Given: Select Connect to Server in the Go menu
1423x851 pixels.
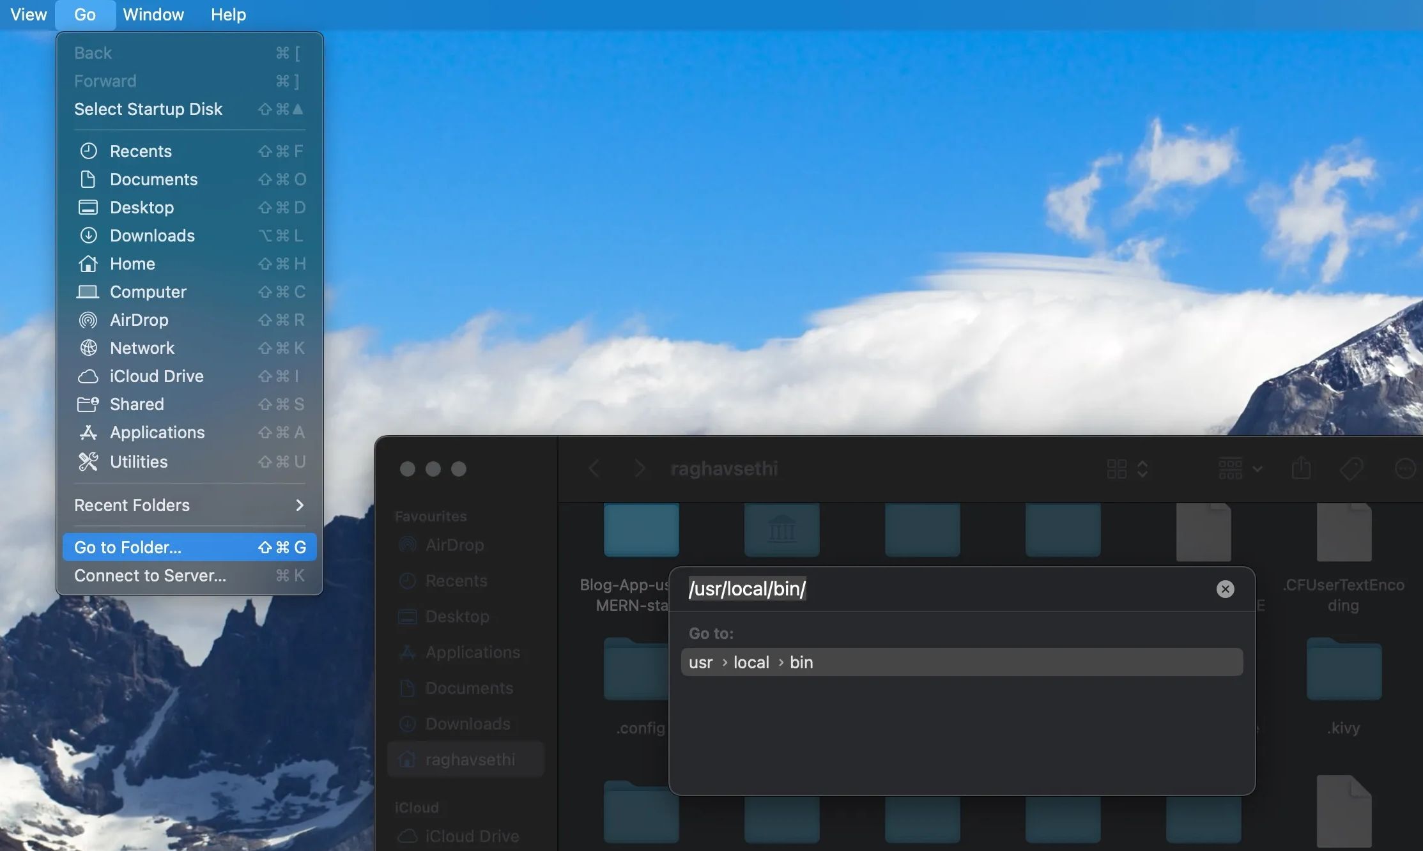Looking at the screenshot, I should pos(150,575).
